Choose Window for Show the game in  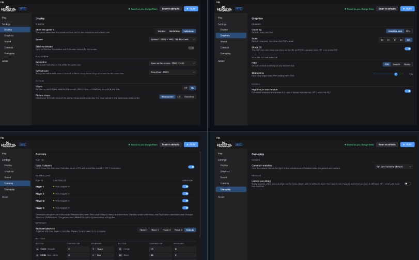[161, 31]
